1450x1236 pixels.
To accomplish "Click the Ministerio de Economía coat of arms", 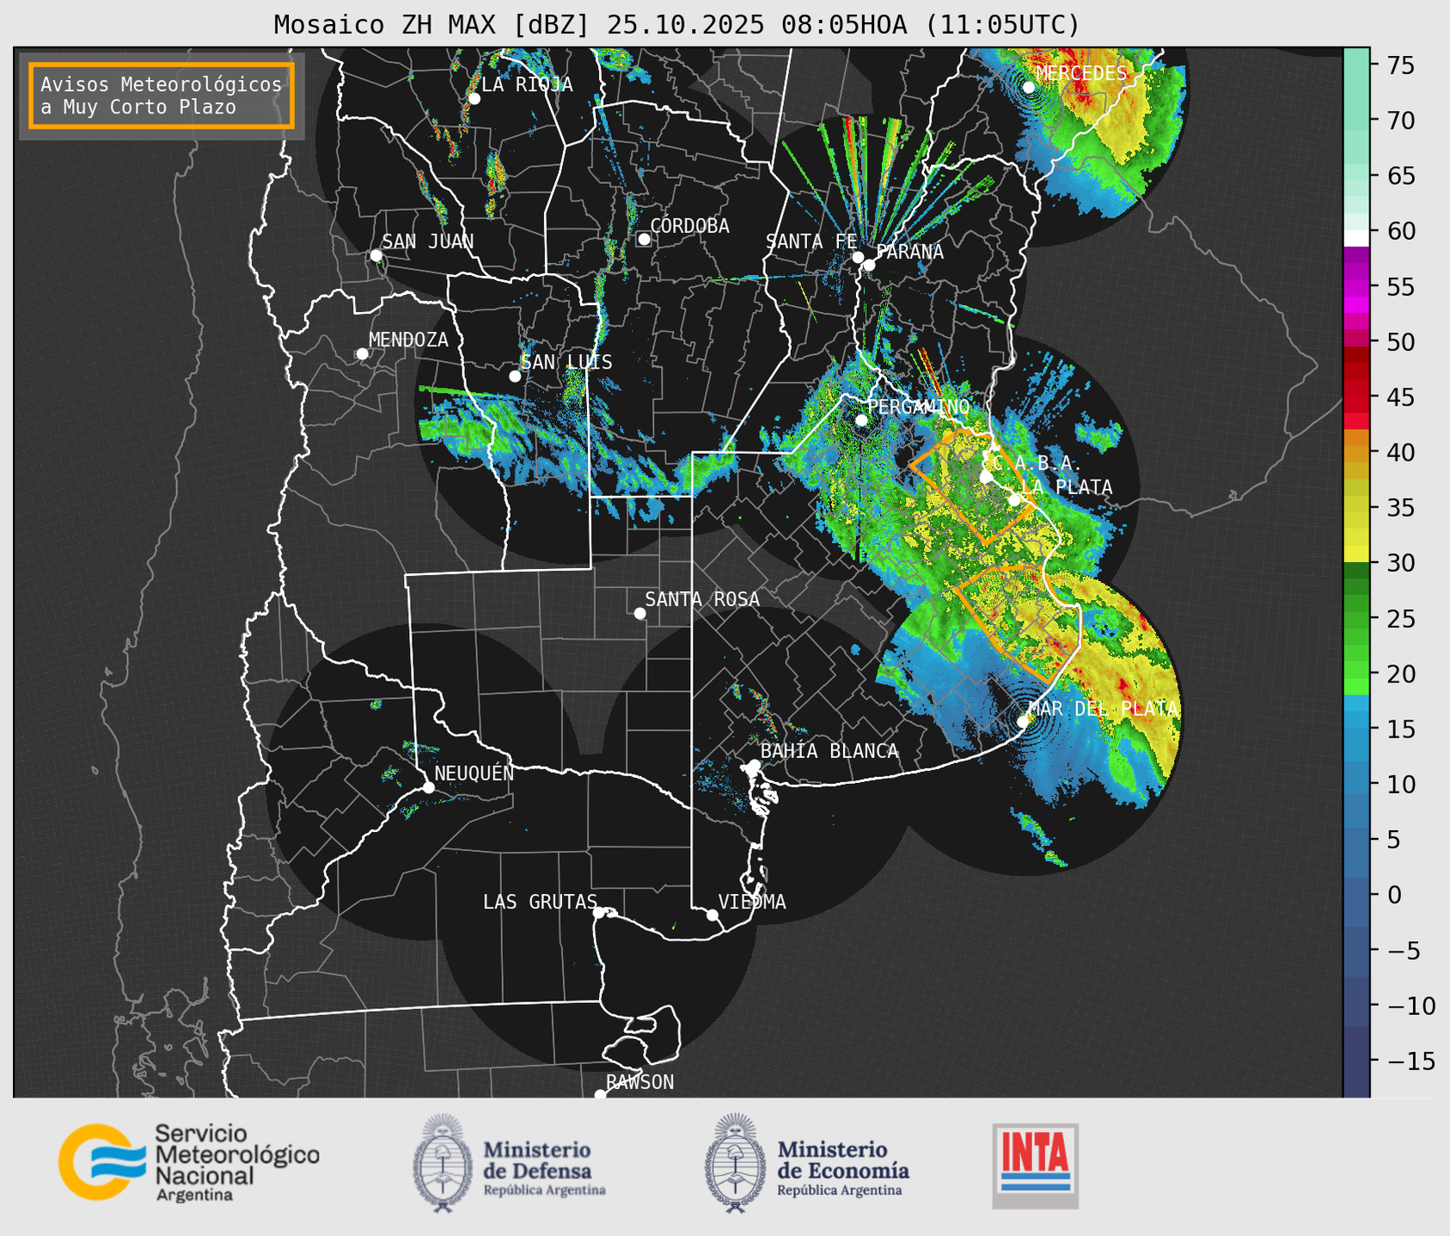I will pyautogui.click(x=735, y=1163).
